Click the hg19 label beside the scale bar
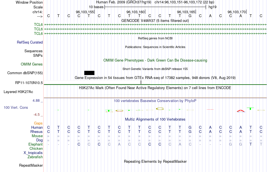Image resolution: width=267 pixels, height=172 pixels. click(x=212, y=7)
